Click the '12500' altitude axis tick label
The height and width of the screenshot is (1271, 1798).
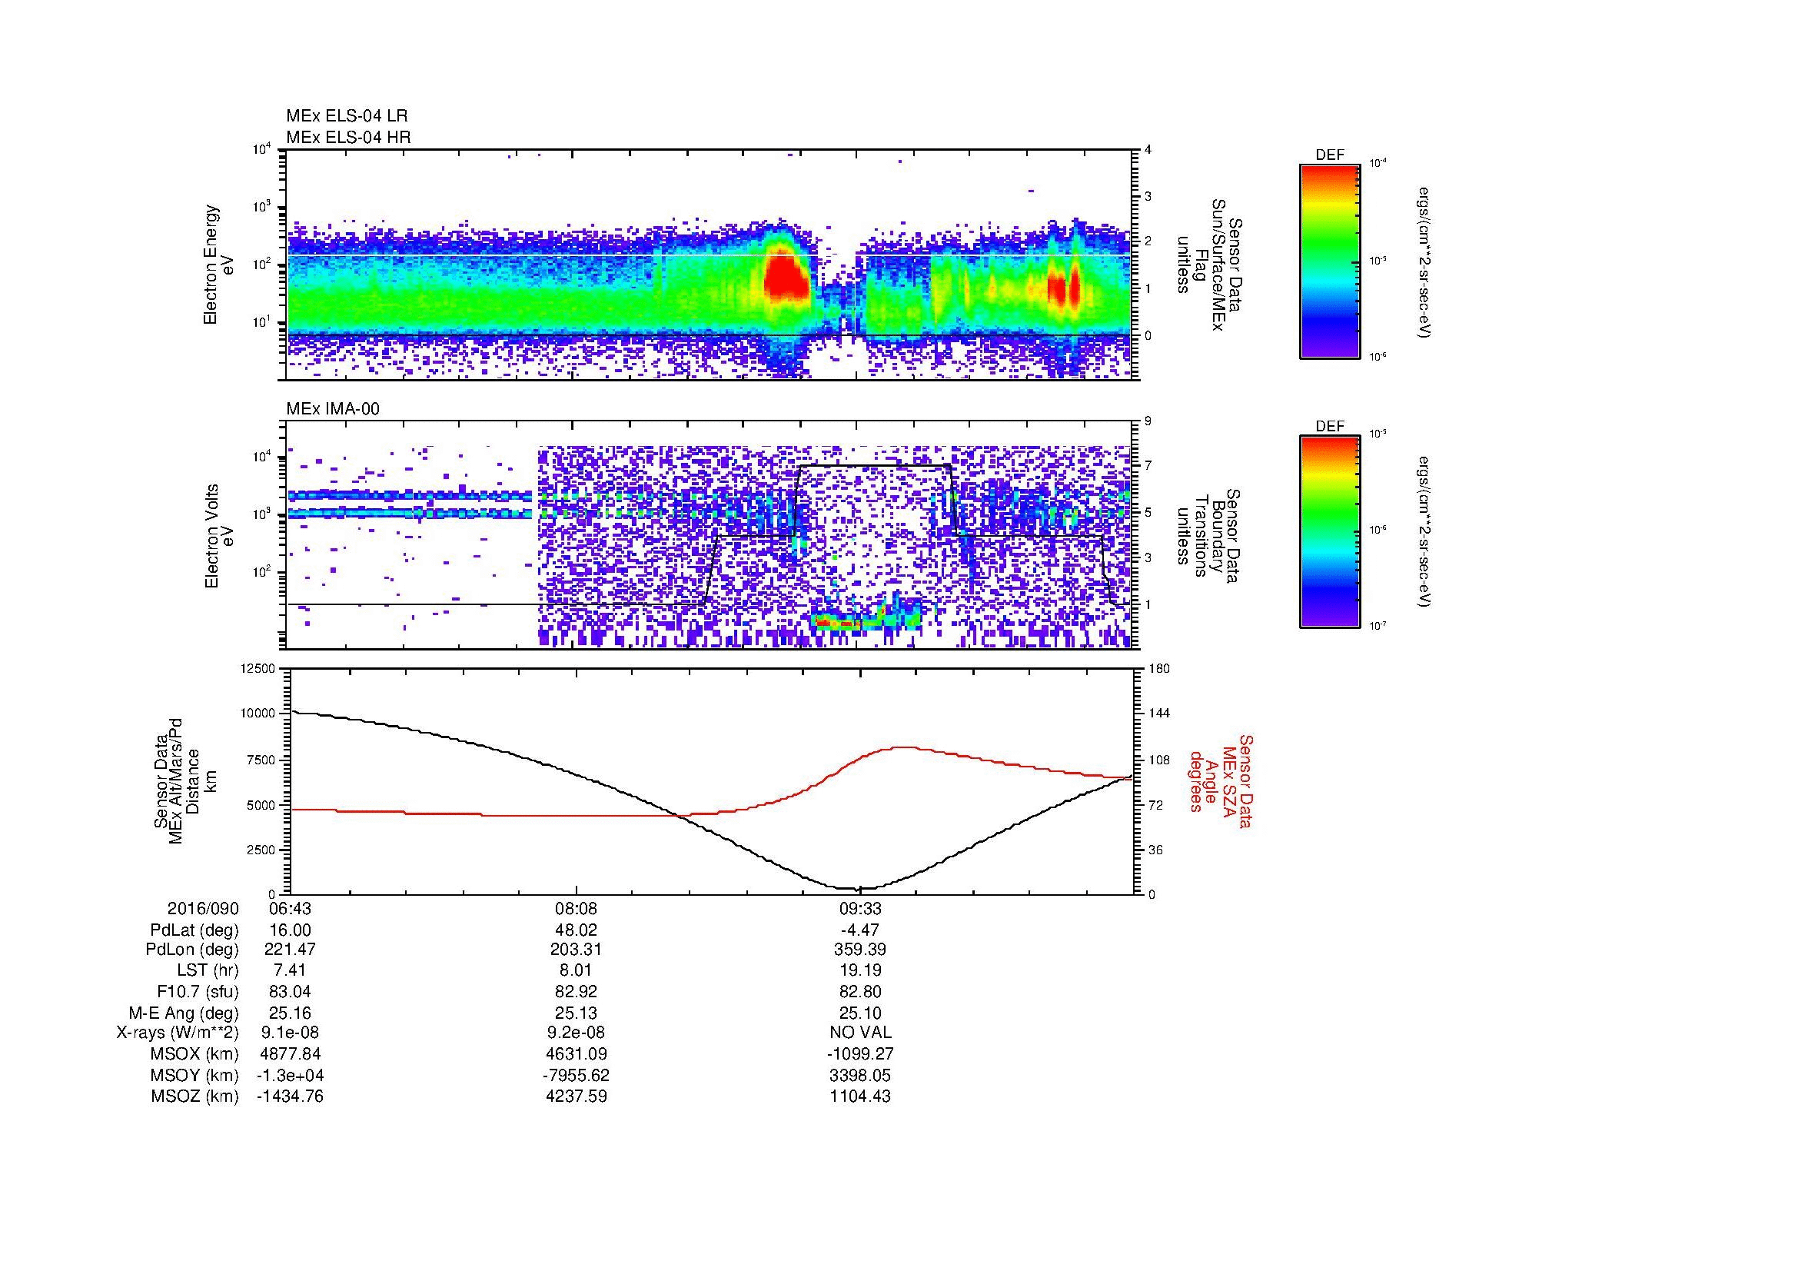tap(258, 669)
